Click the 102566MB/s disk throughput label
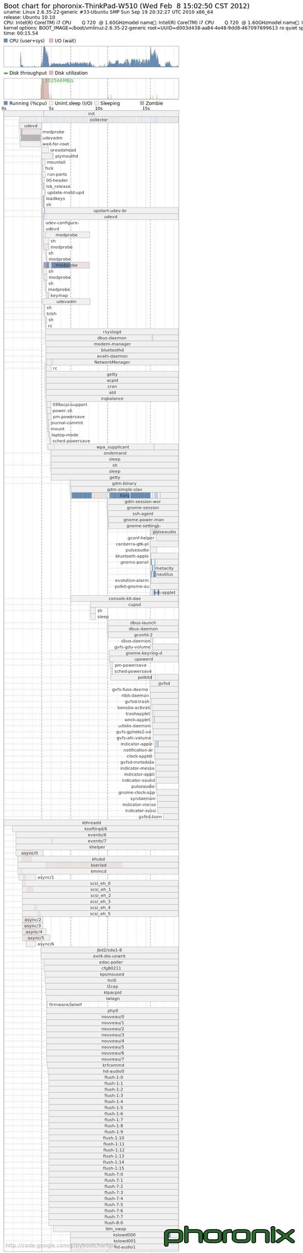This screenshot has height=1253, width=303. click(59, 81)
